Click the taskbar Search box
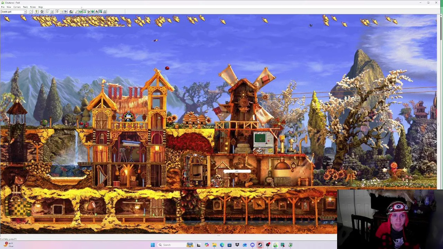Screen dimensions: 443x249 (x=175, y=245)
